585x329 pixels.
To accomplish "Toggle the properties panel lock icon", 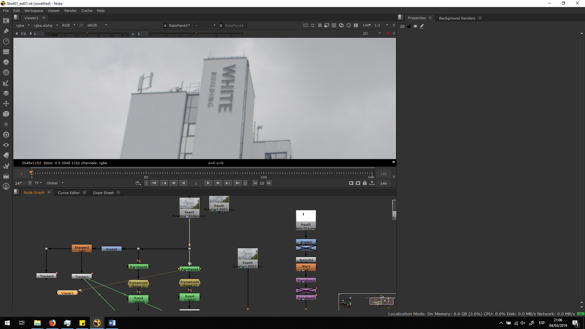I will [409, 26].
